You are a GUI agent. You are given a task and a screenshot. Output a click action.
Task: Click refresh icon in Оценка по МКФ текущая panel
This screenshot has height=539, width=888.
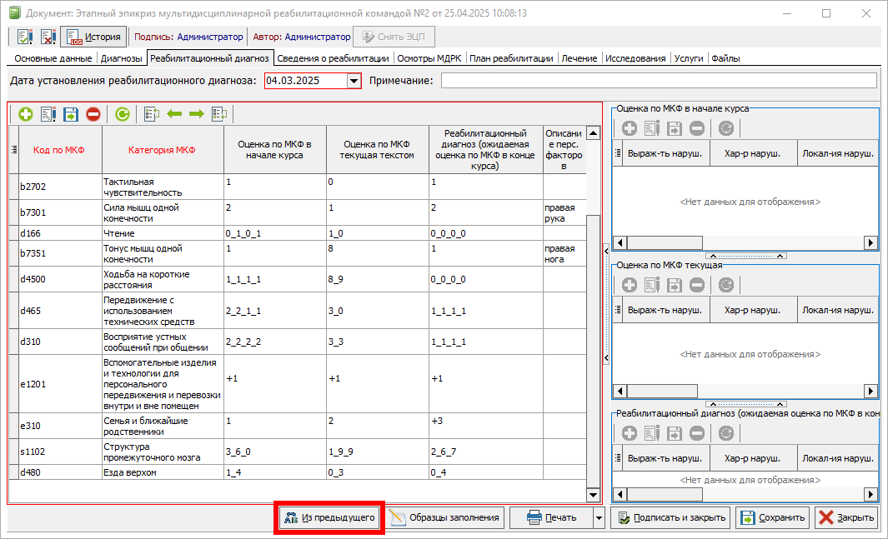click(x=726, y=285)
